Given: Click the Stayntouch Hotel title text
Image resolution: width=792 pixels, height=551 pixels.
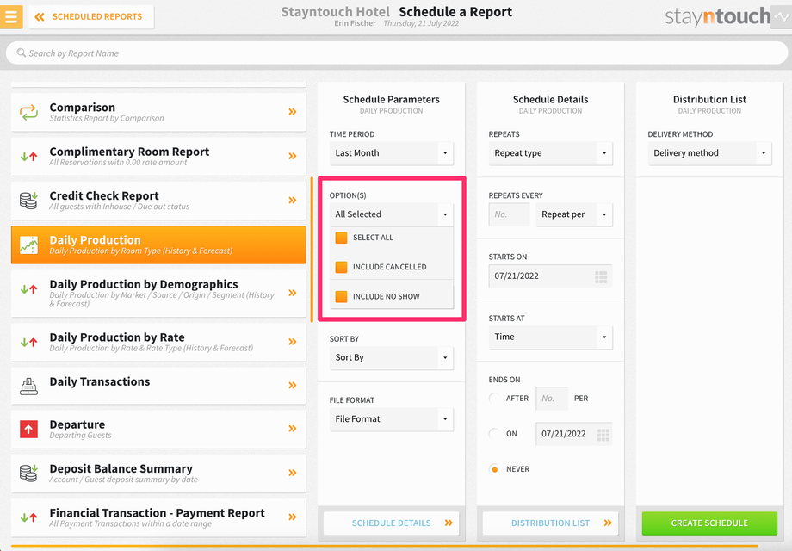Looking at the screenshot, I should pos(336,11).
